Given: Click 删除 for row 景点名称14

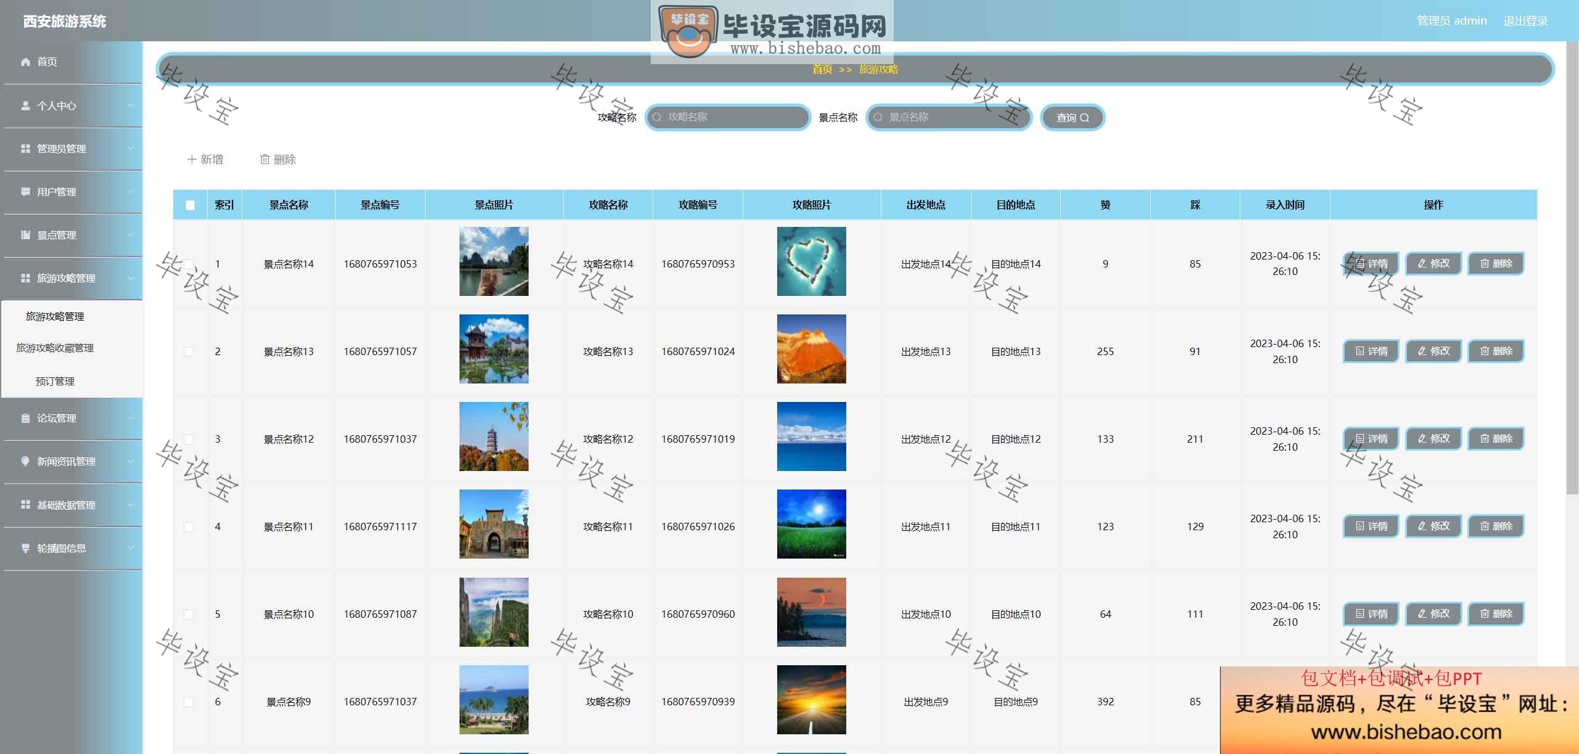Looking at the screenshot, I should (x=1496, y=264).
